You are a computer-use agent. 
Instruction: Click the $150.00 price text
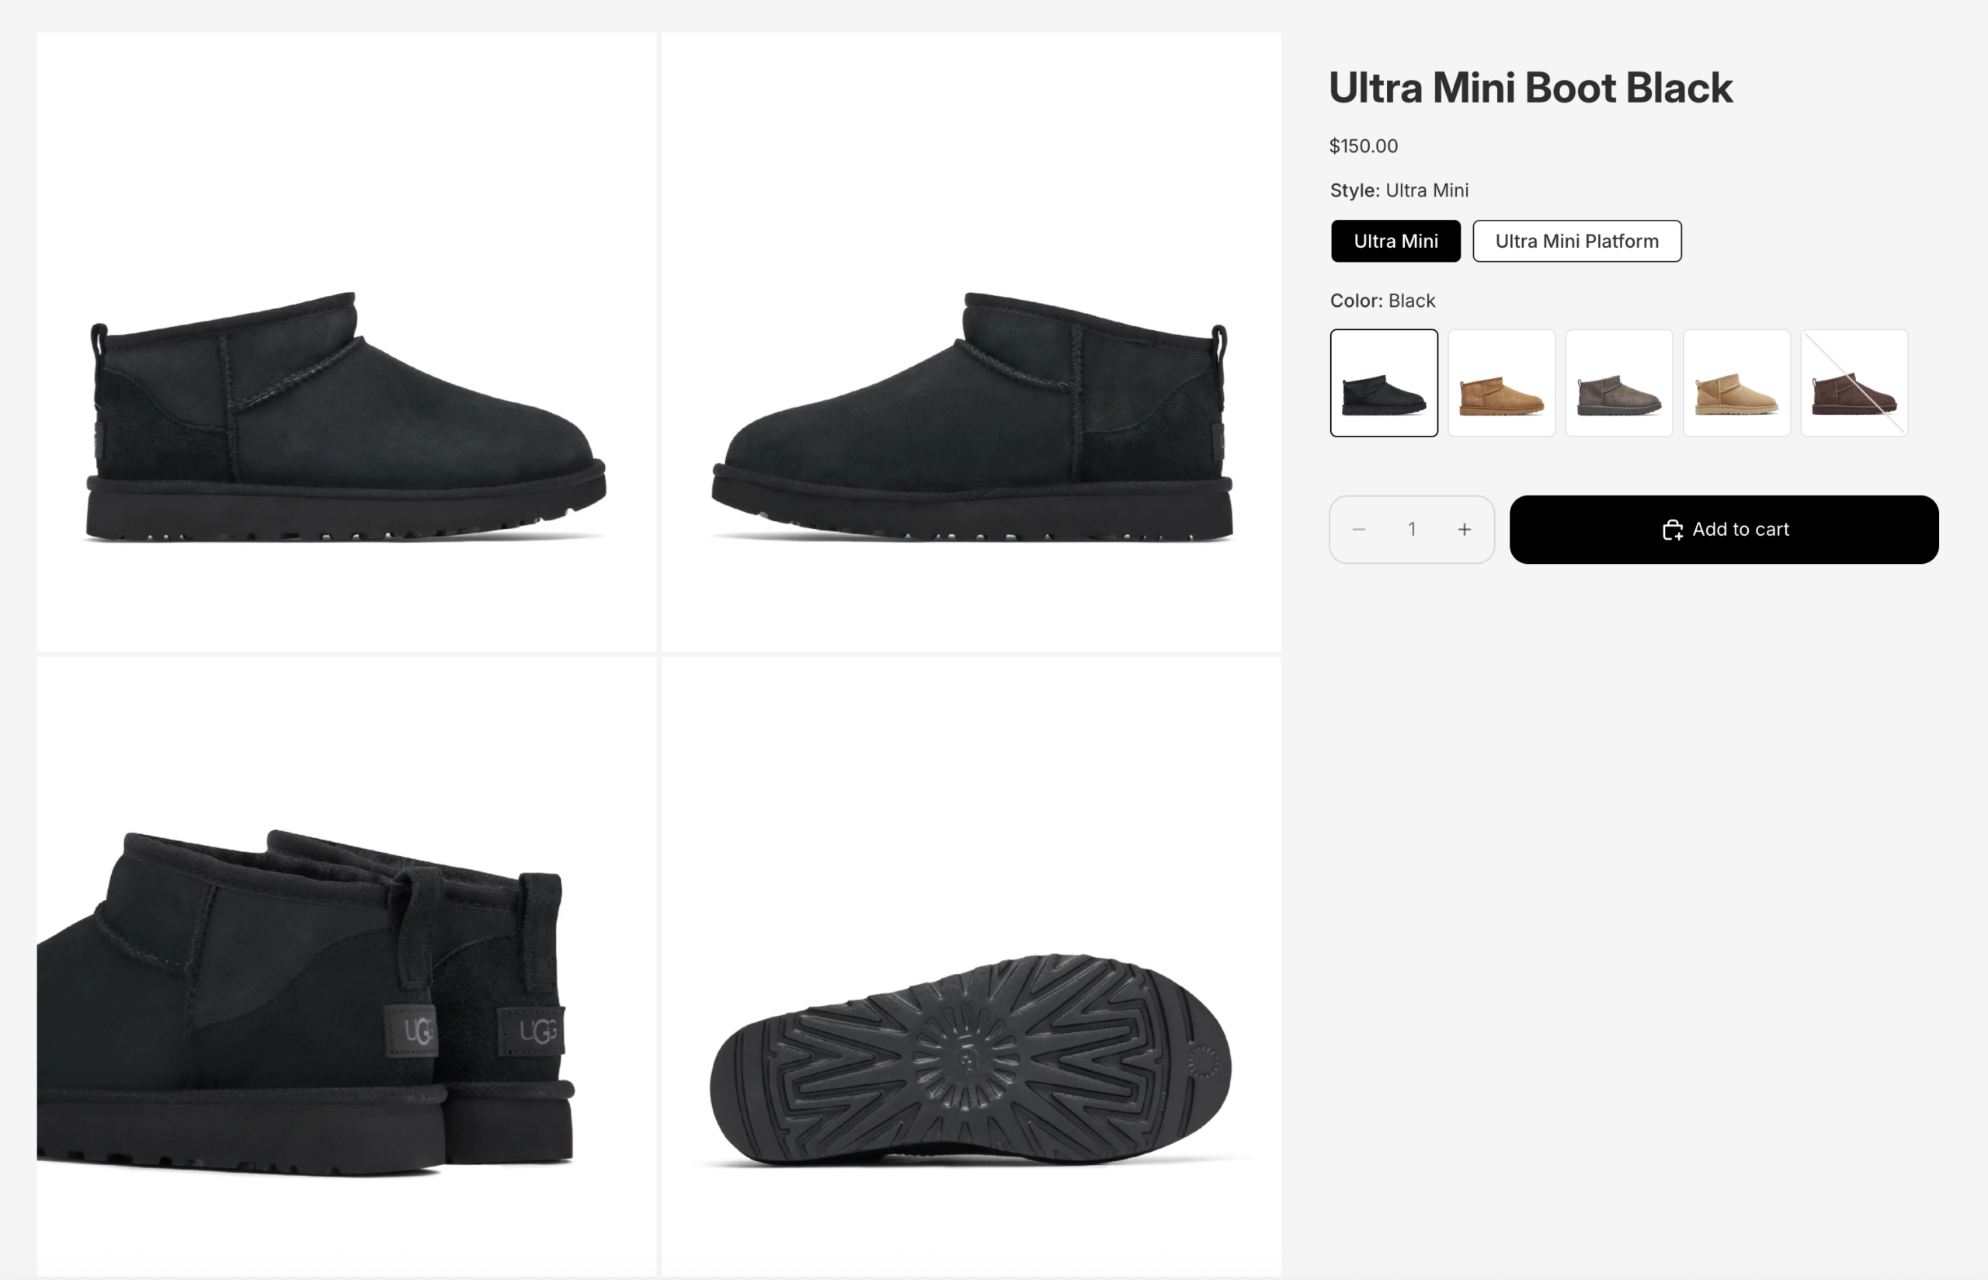click(x=1362, y=145)
